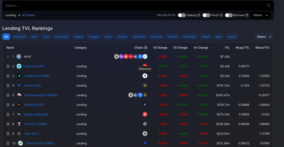Bookmark Venus (XVS) row
The height and width of the screenshot is (147, 284).
(x=8, y=86)
